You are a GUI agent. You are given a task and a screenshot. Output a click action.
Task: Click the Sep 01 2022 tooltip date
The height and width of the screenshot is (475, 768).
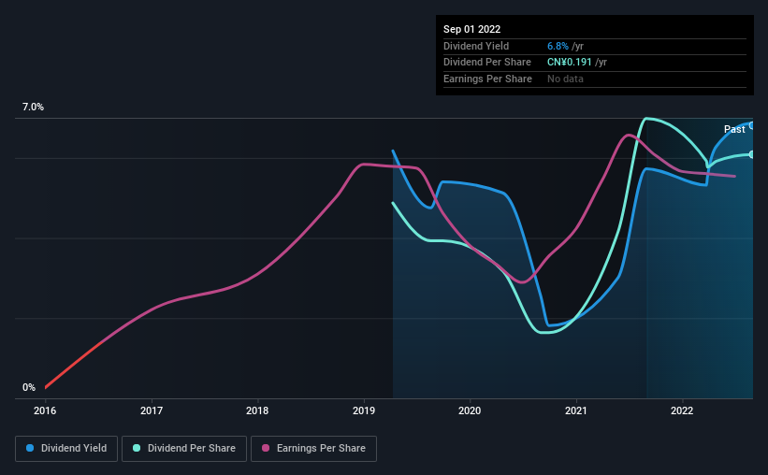[472, 29]
